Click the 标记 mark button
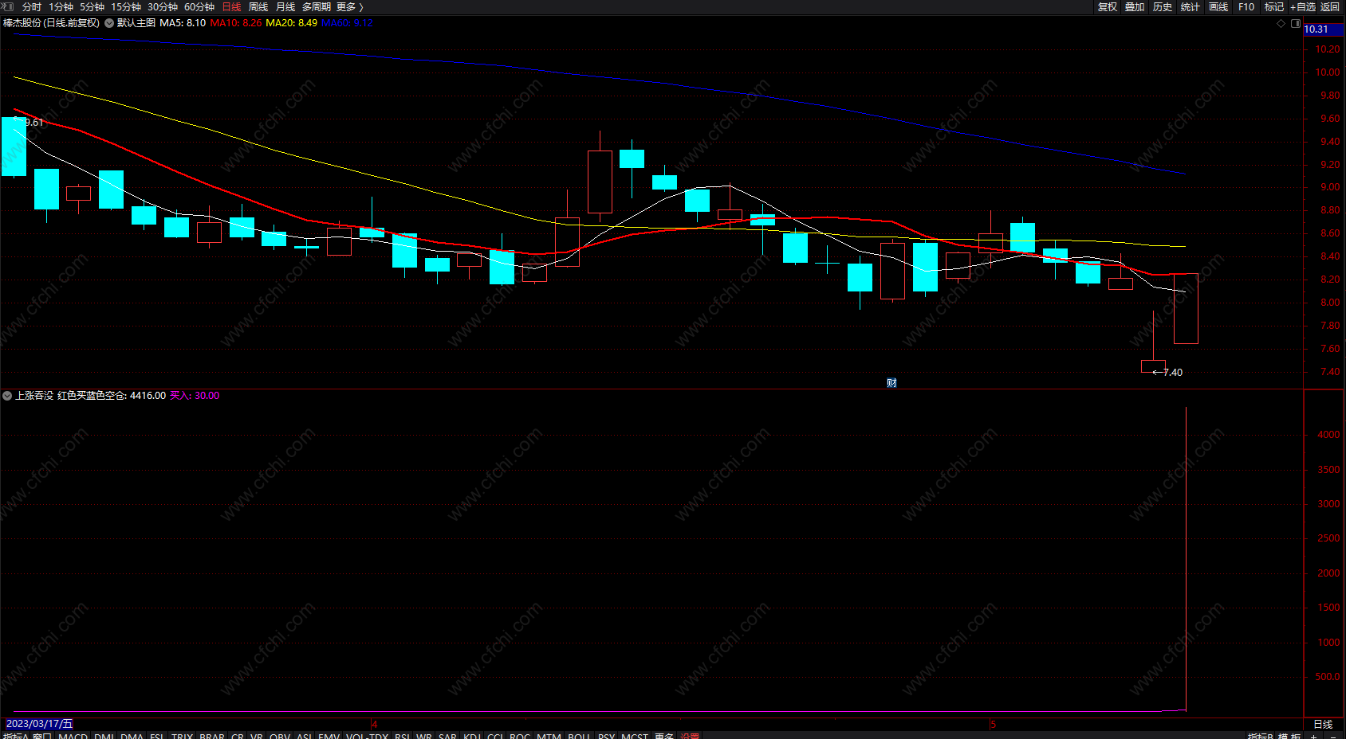1346x739 pixels. pos(1274,6)
